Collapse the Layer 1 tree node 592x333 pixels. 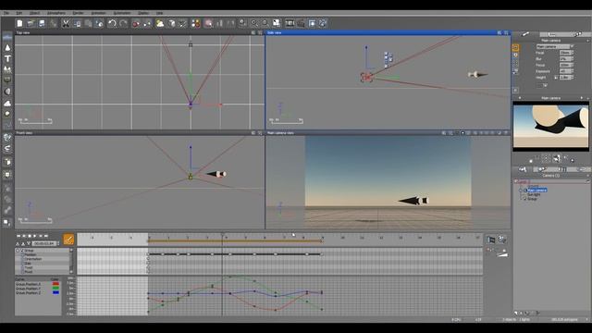click(x=516, y=181)
